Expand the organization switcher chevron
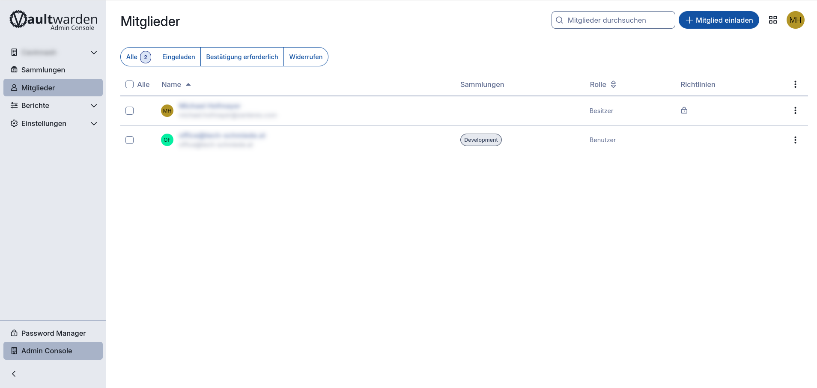Image resolution: width=817 pixels, height=388 pixels. tap(94, 52)
